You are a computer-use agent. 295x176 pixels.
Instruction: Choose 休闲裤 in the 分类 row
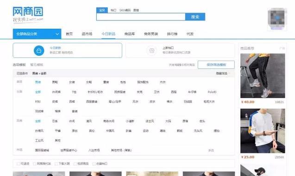tap(56, 92)
